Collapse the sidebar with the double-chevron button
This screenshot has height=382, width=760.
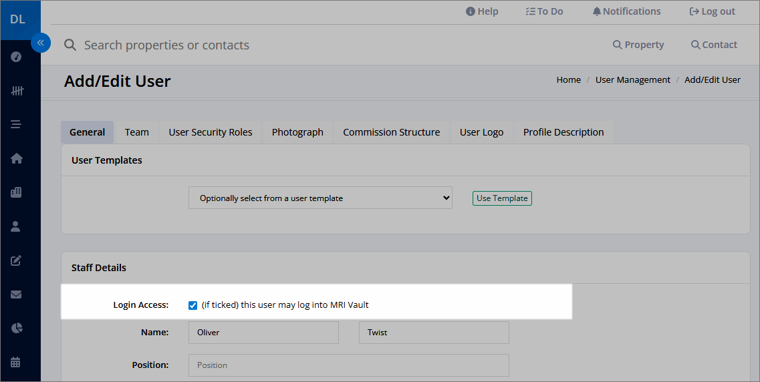(41, 43)
